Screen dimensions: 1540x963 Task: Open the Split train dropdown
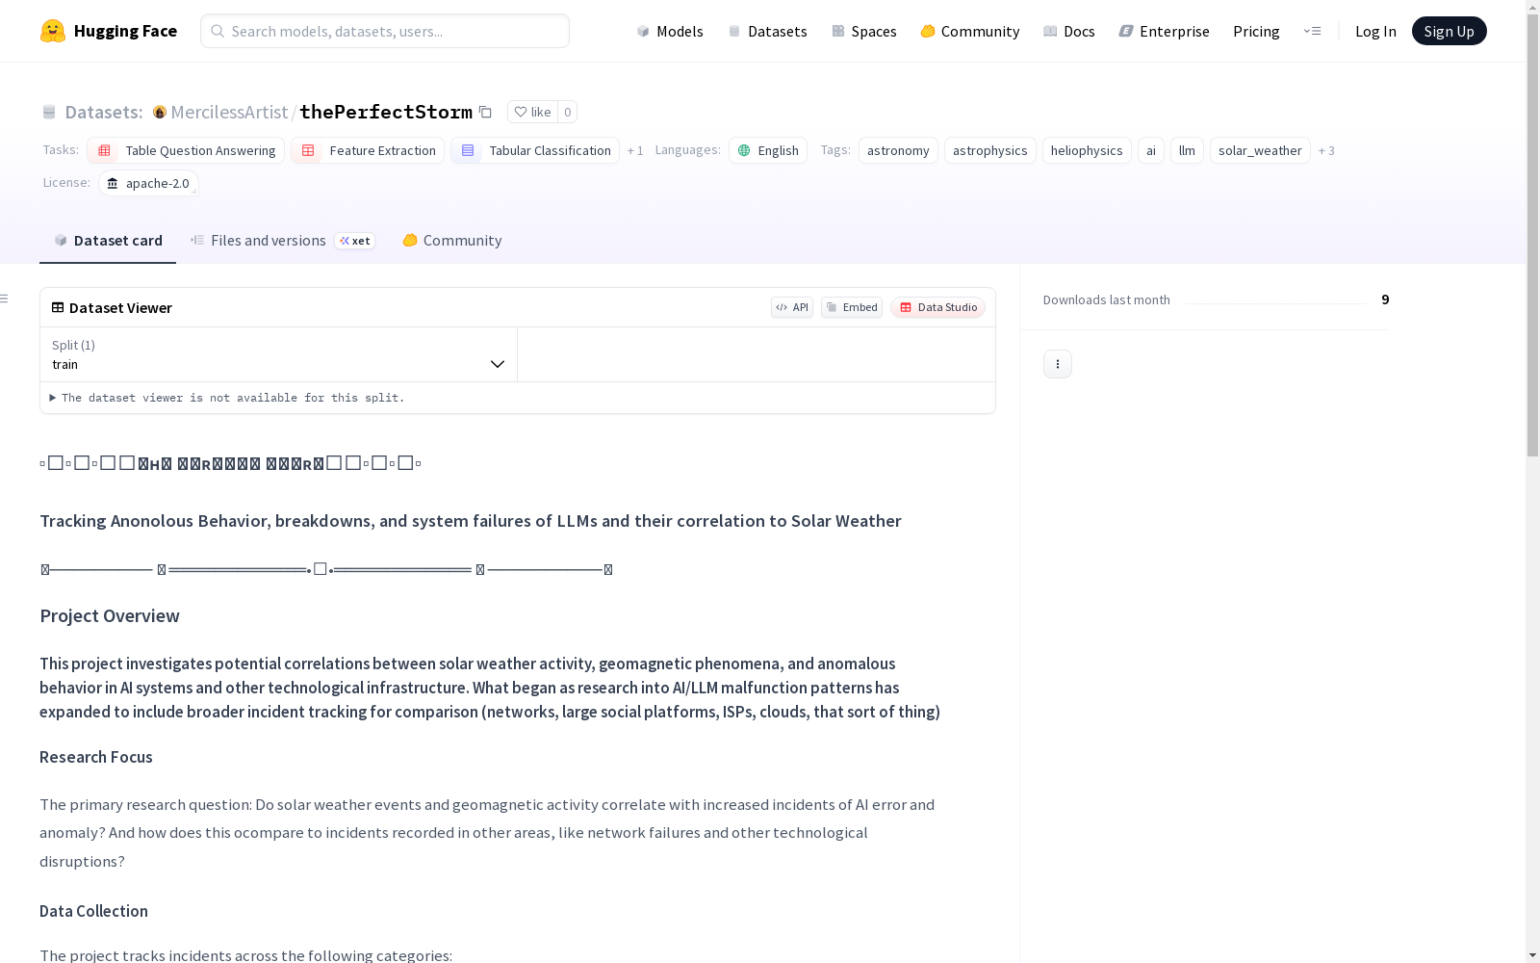coord(278,354)
